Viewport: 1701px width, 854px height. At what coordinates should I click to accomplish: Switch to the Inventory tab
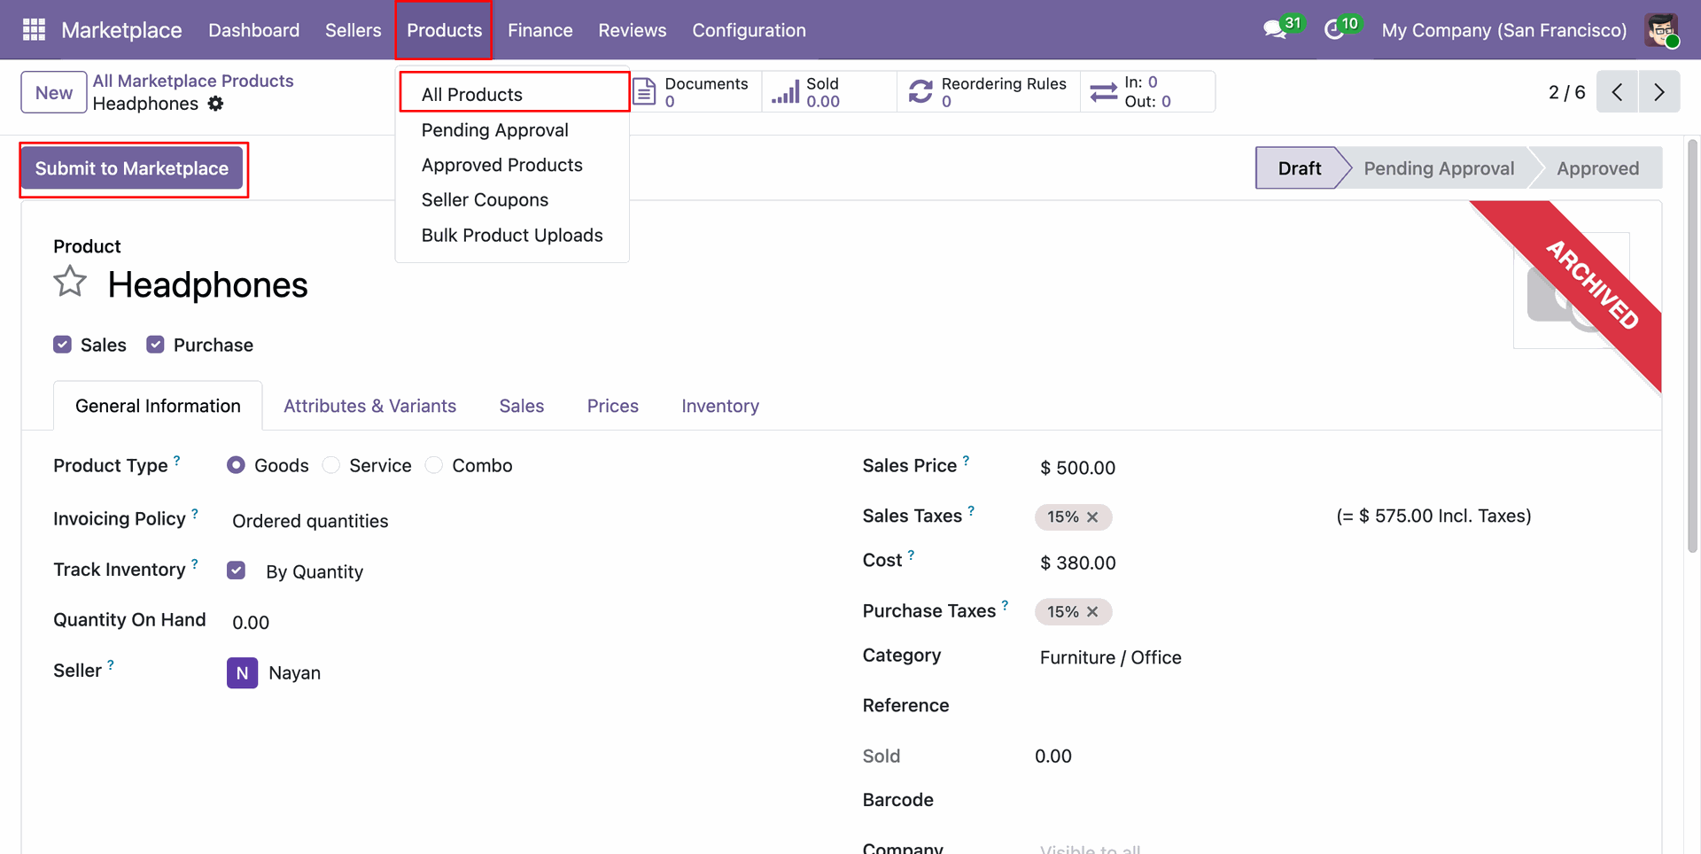click(x=720, y=406)
